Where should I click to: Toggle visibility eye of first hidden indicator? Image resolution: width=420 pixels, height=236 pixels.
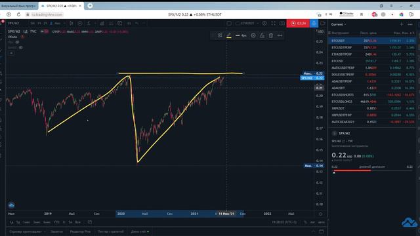click(17, 42)
